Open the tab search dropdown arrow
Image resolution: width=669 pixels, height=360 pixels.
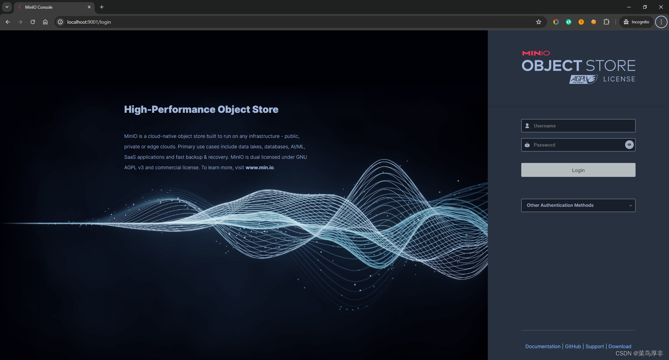coord(7,7)
